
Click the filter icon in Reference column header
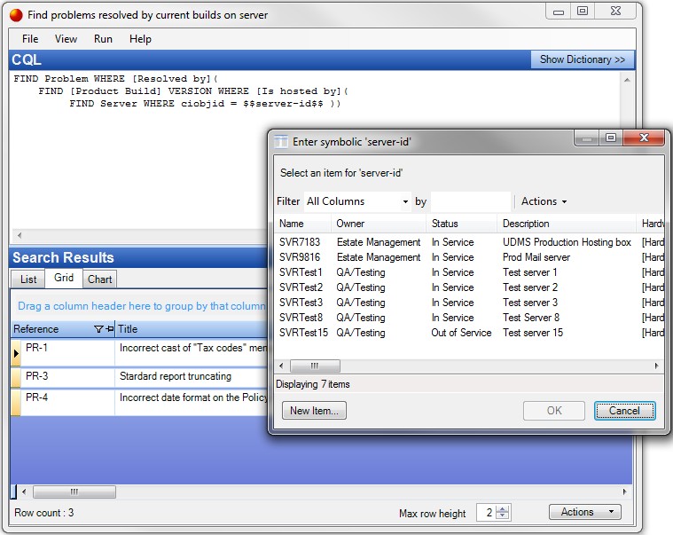98,329
